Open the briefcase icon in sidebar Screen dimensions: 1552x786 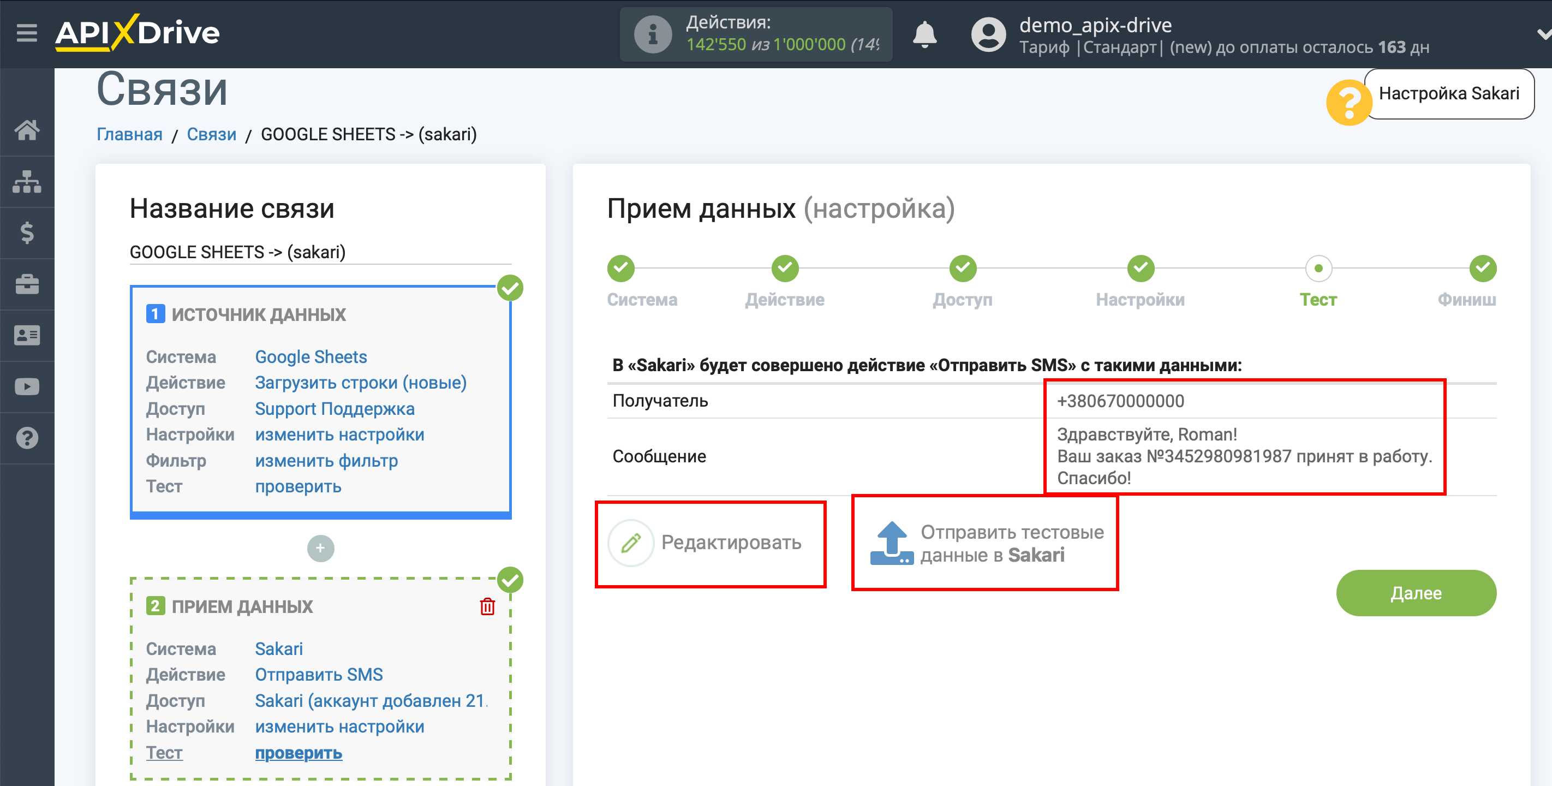[x=27, y=284]
